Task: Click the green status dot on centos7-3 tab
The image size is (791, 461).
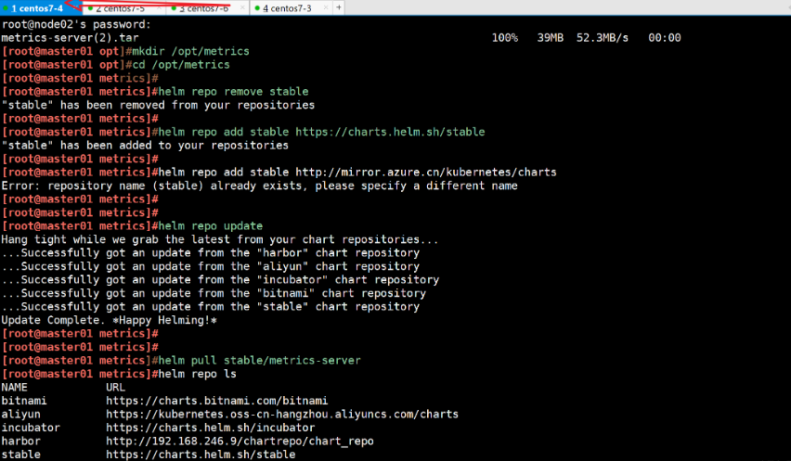Action: 257,8
